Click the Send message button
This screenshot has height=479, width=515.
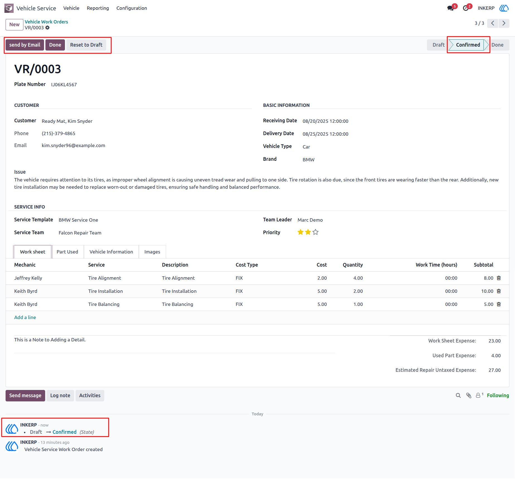click(x=25, y=396)
